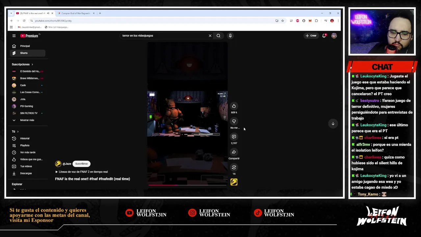Open Chrome extensions puzzle icon
The height and width of the screenshot is (237, 421).
pyautogui.click(x=316, y=21)
